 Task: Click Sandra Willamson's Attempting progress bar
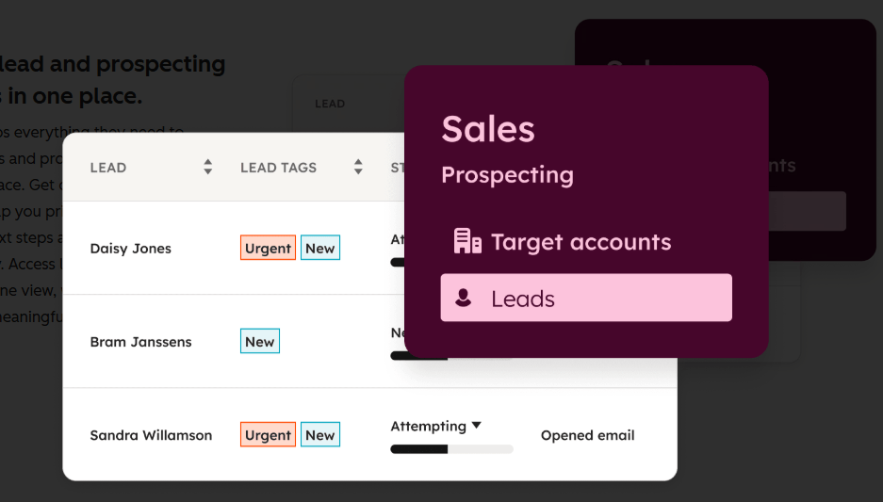point(451,449)
